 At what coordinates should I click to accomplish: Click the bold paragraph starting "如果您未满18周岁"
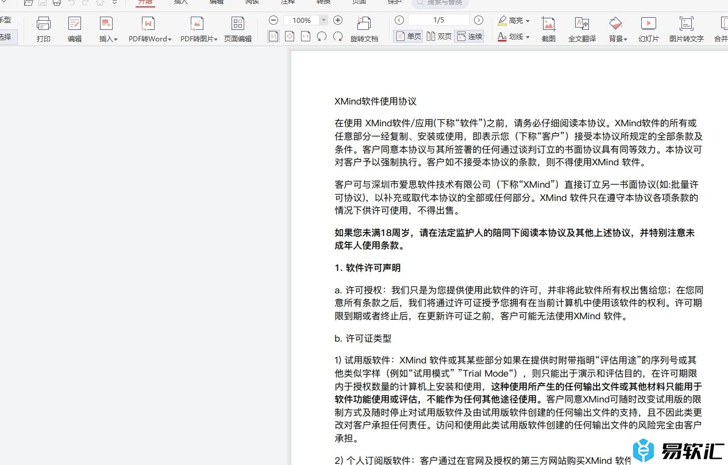pyautogui.click(x=515, y=239)
